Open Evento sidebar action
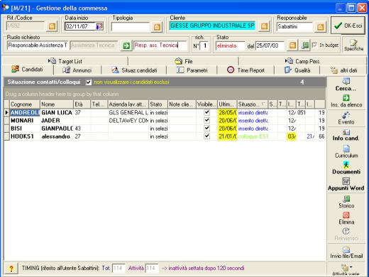Viewport: 369px width, 277px height. 346,119
